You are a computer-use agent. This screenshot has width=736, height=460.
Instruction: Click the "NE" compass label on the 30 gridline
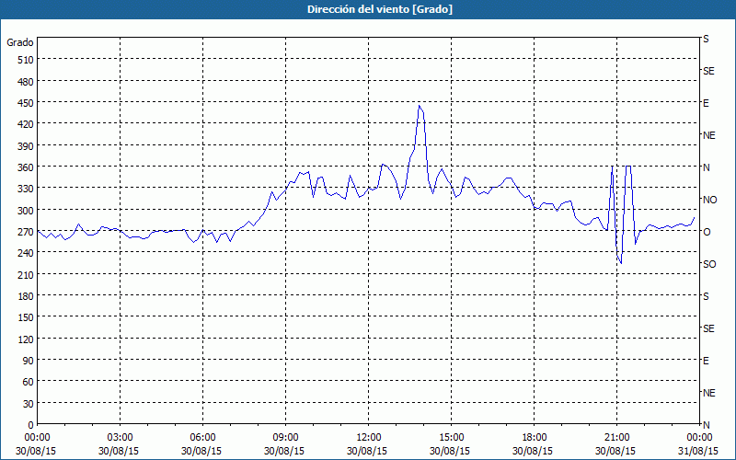pyautogui.click(x=708, y=393)
